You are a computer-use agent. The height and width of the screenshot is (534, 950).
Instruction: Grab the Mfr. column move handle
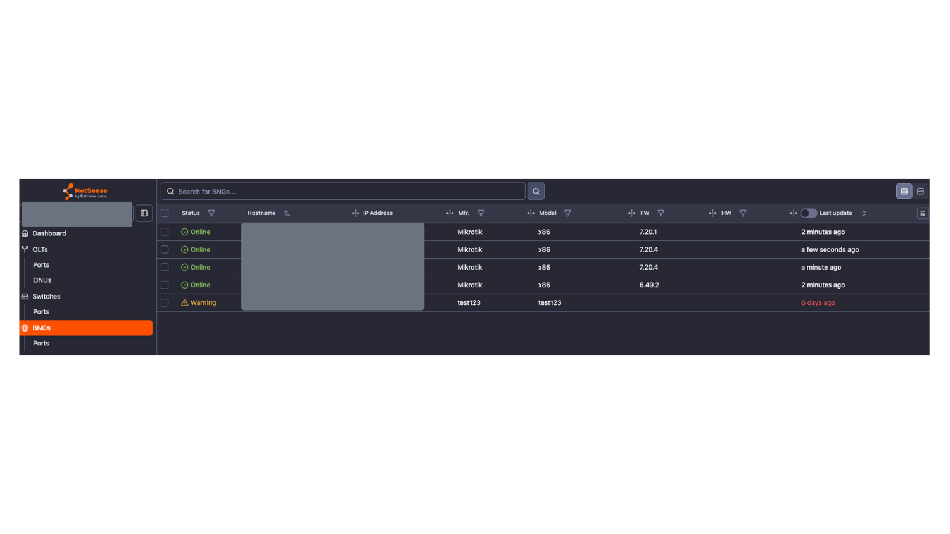pos(450,213)
